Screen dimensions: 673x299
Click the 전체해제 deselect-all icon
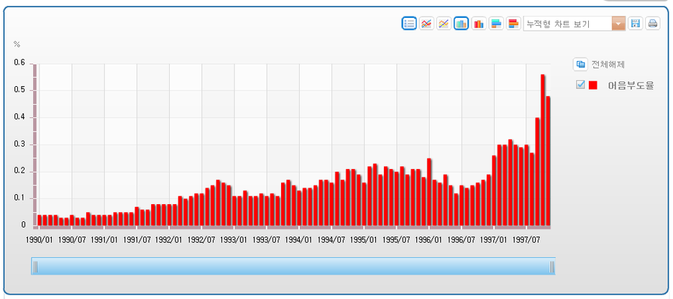point(580,65)
